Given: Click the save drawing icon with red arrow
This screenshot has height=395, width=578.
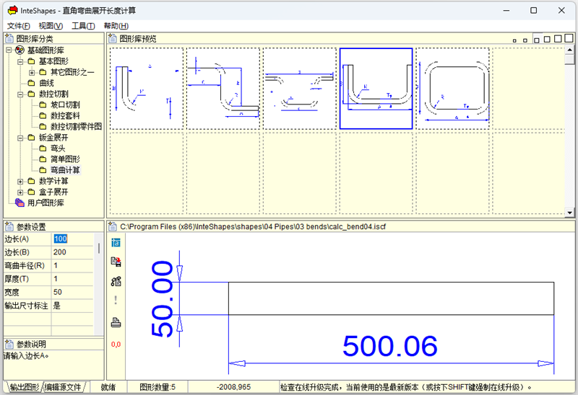Looking at the screenshot, I should [116, 262].
